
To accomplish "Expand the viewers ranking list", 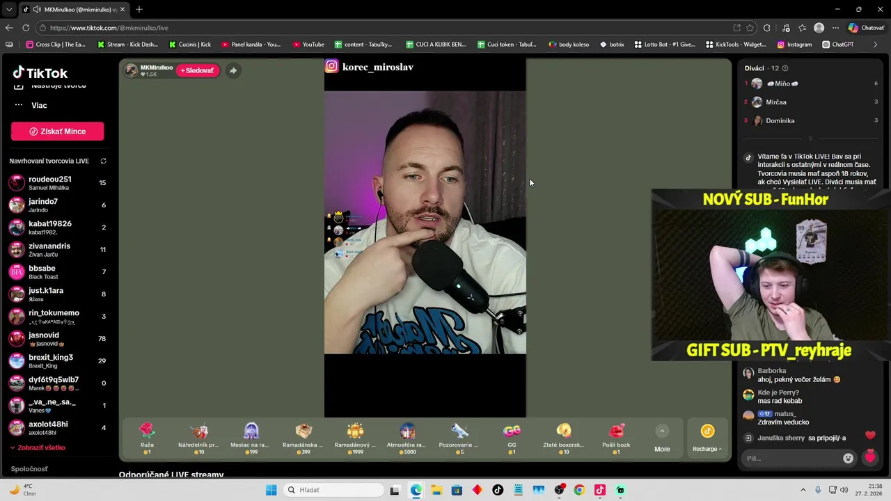I will 810,138.
